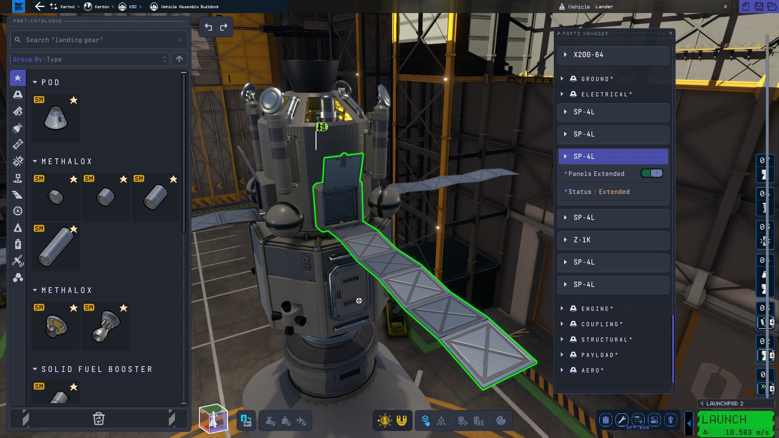Screen dimensions: 779x438
Task: Open Parts Manager wrench app
Action: pos(622,420)
